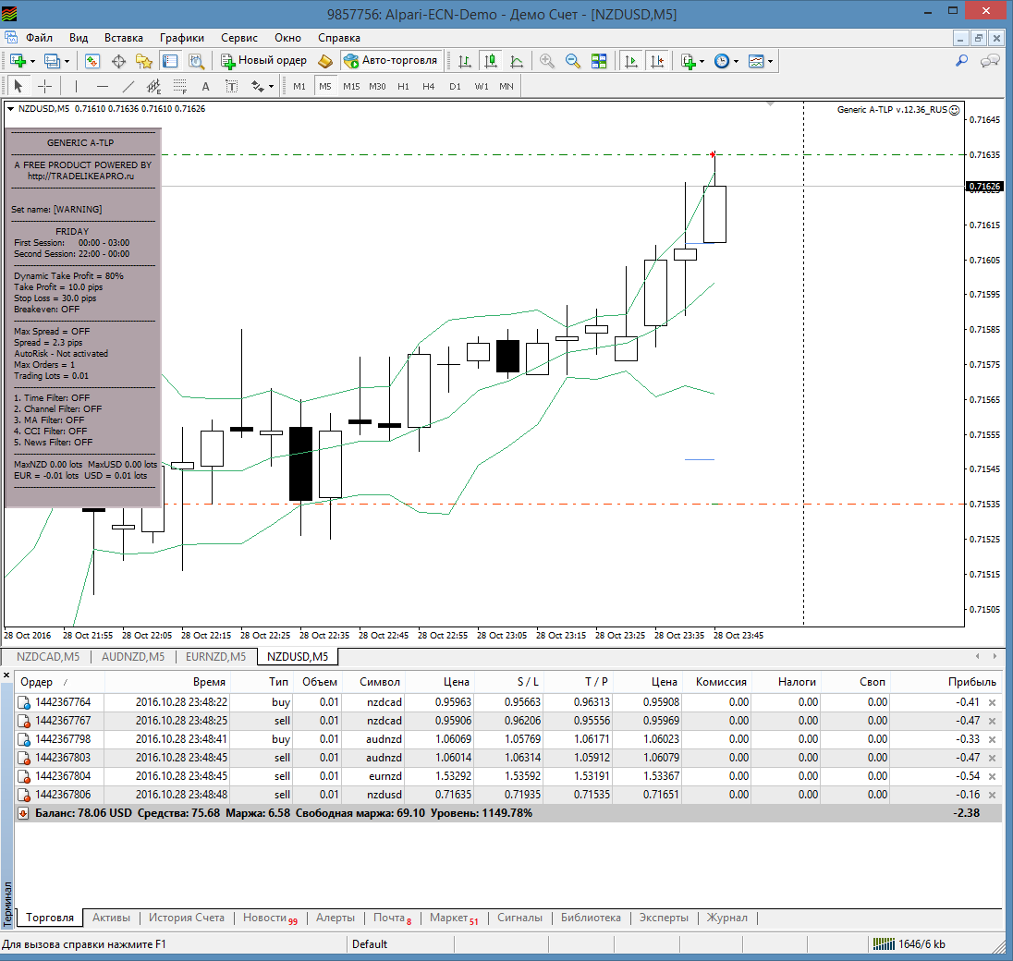Close order 1442367764 with its x
1013x961 pixels.
993,702
